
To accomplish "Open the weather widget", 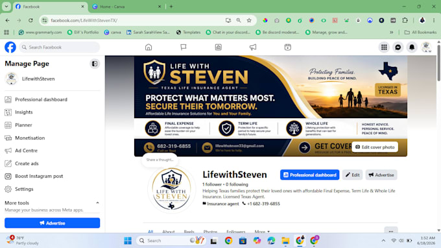I will click(x=23, y=241).
